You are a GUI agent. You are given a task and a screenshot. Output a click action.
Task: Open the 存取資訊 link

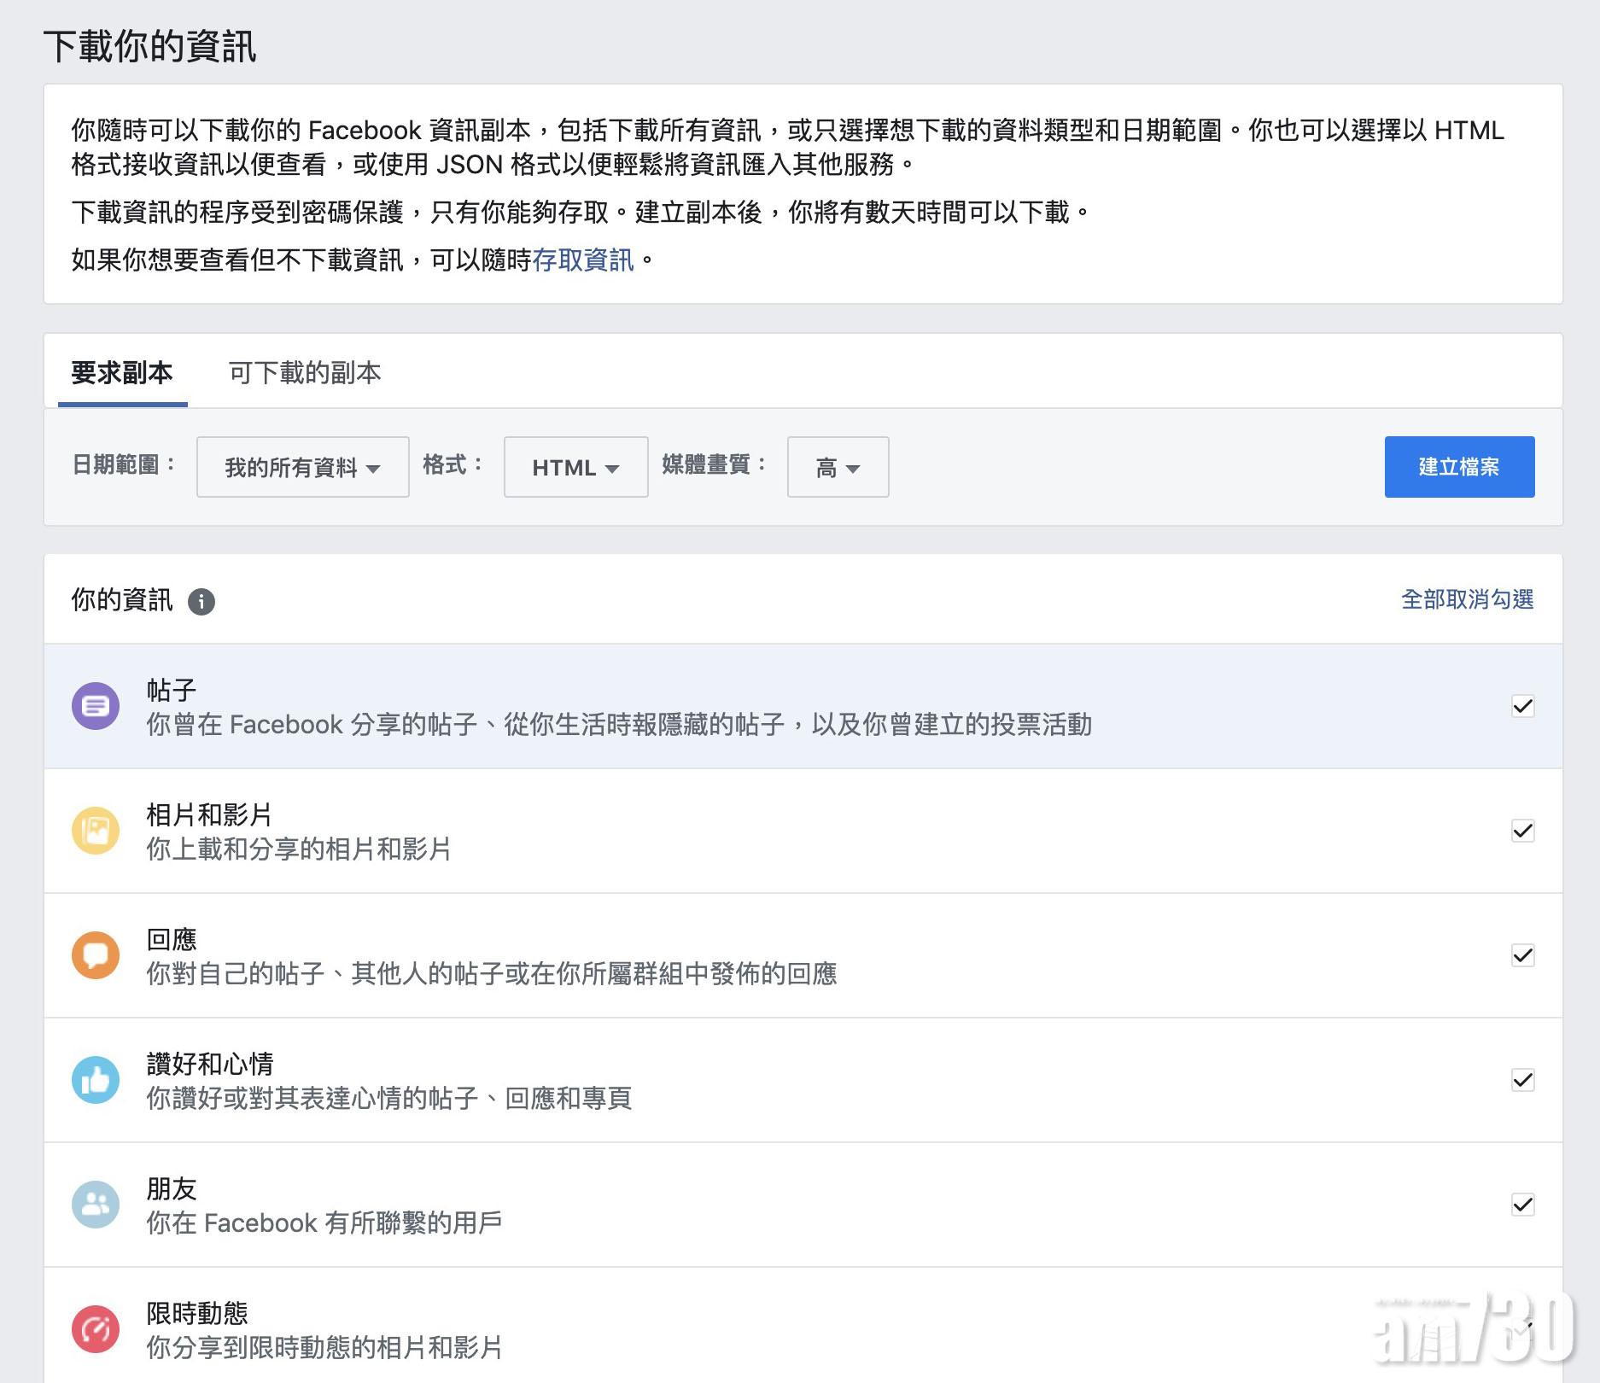pos(583,260)
